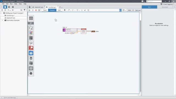Collapse the right configuration pane arrow
The width and height of the screenshot is (176, 99).
(x=174, y=7)
